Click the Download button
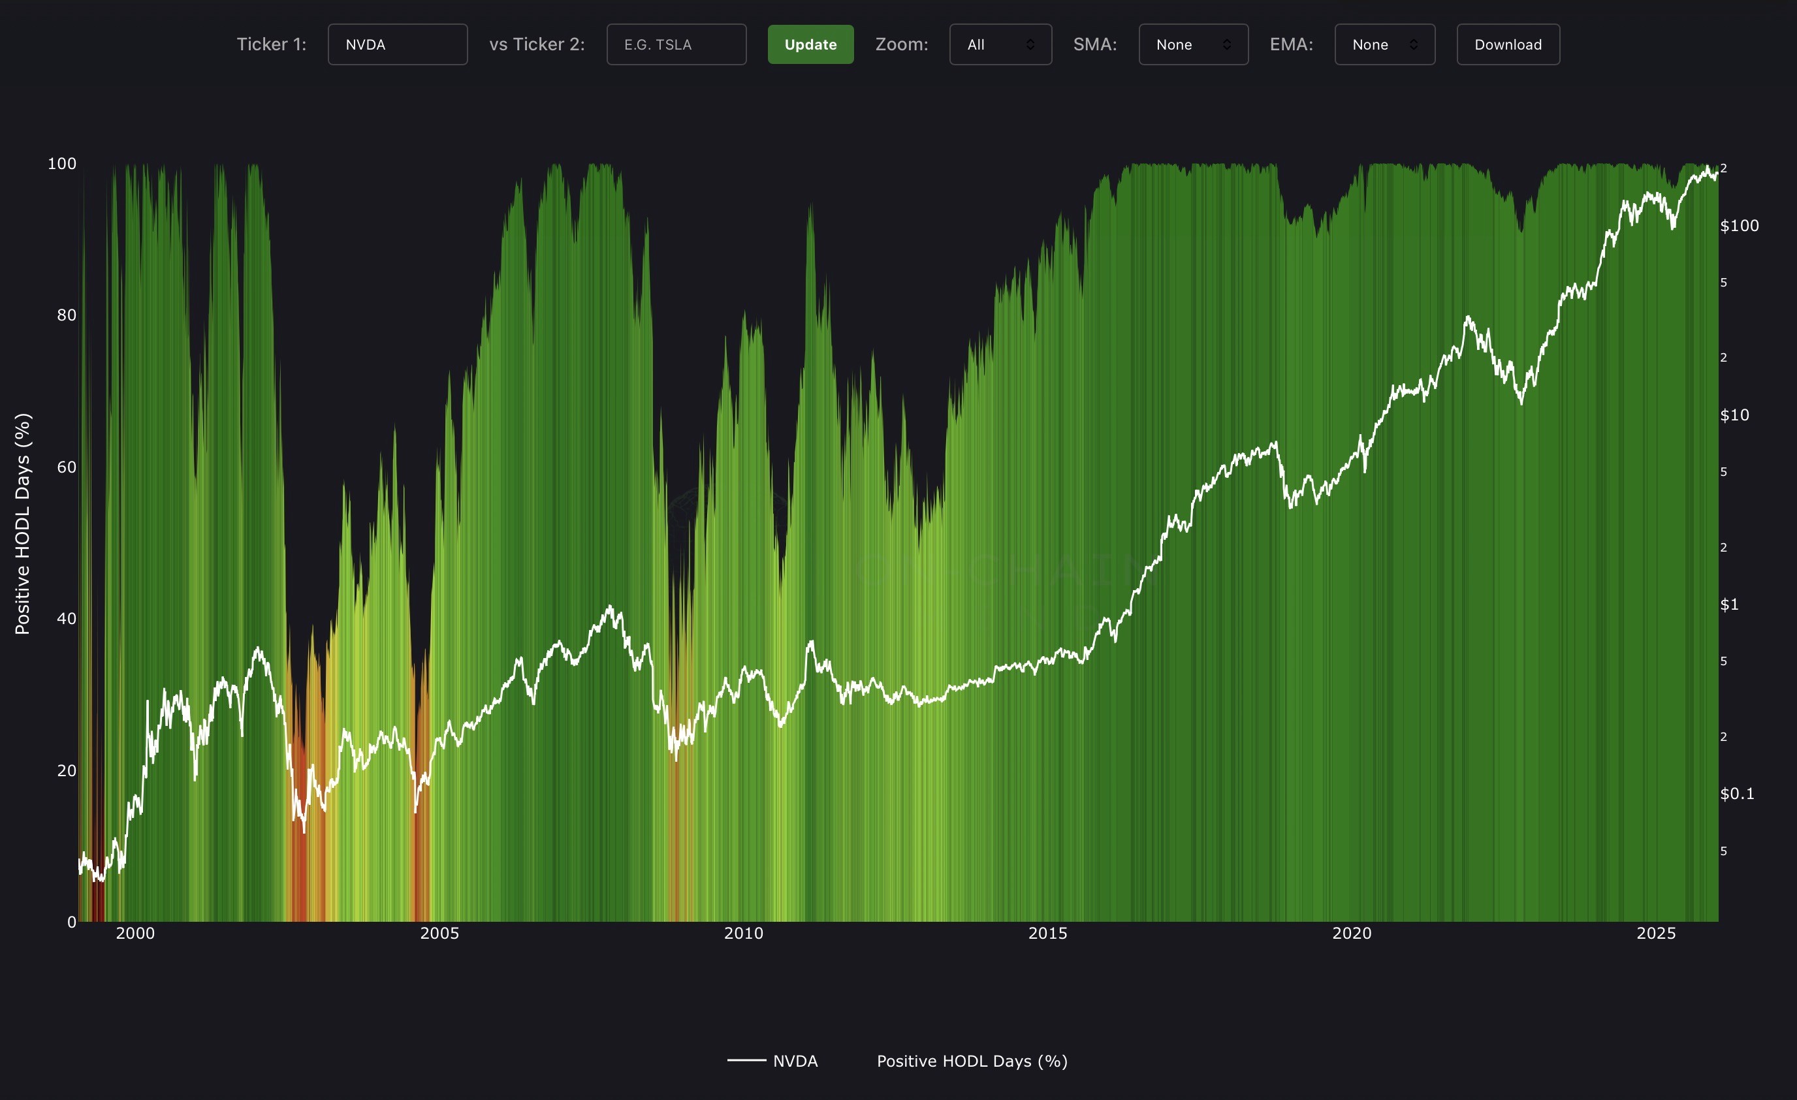The width and height of the screenshot is (1797, 1100). (1508, 44)
